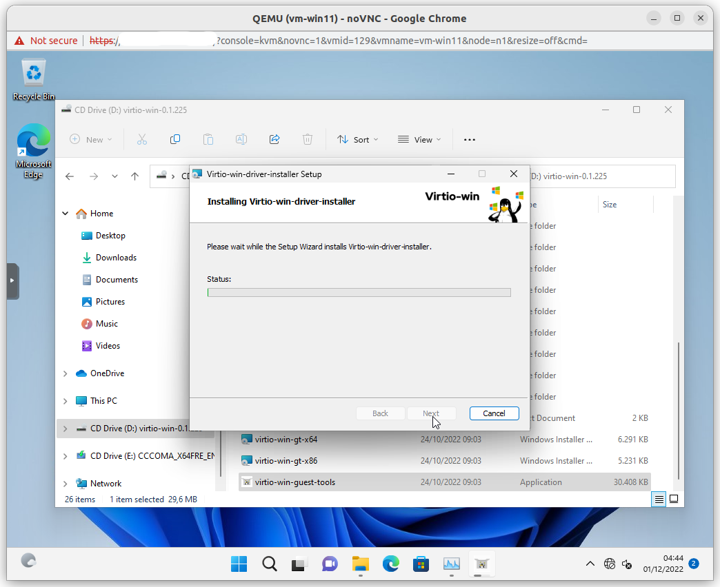The image size is (720, 587).
Task: Open the taskbar clock and date
Action: point(663,564)
